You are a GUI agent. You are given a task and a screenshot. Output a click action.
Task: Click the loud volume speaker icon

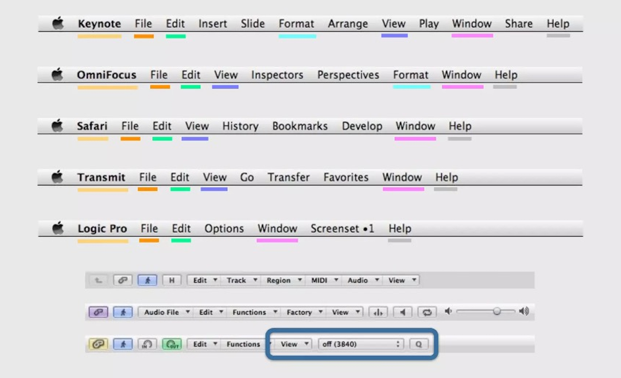[x=524, y=311]
